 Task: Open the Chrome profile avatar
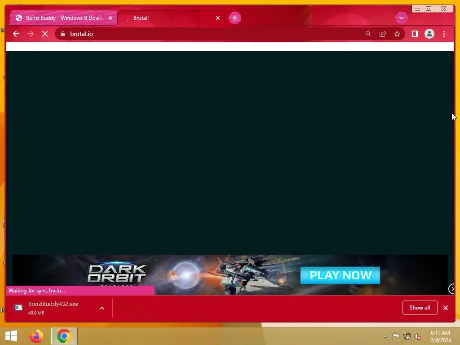pyautogui.click(x=429, y=34)
